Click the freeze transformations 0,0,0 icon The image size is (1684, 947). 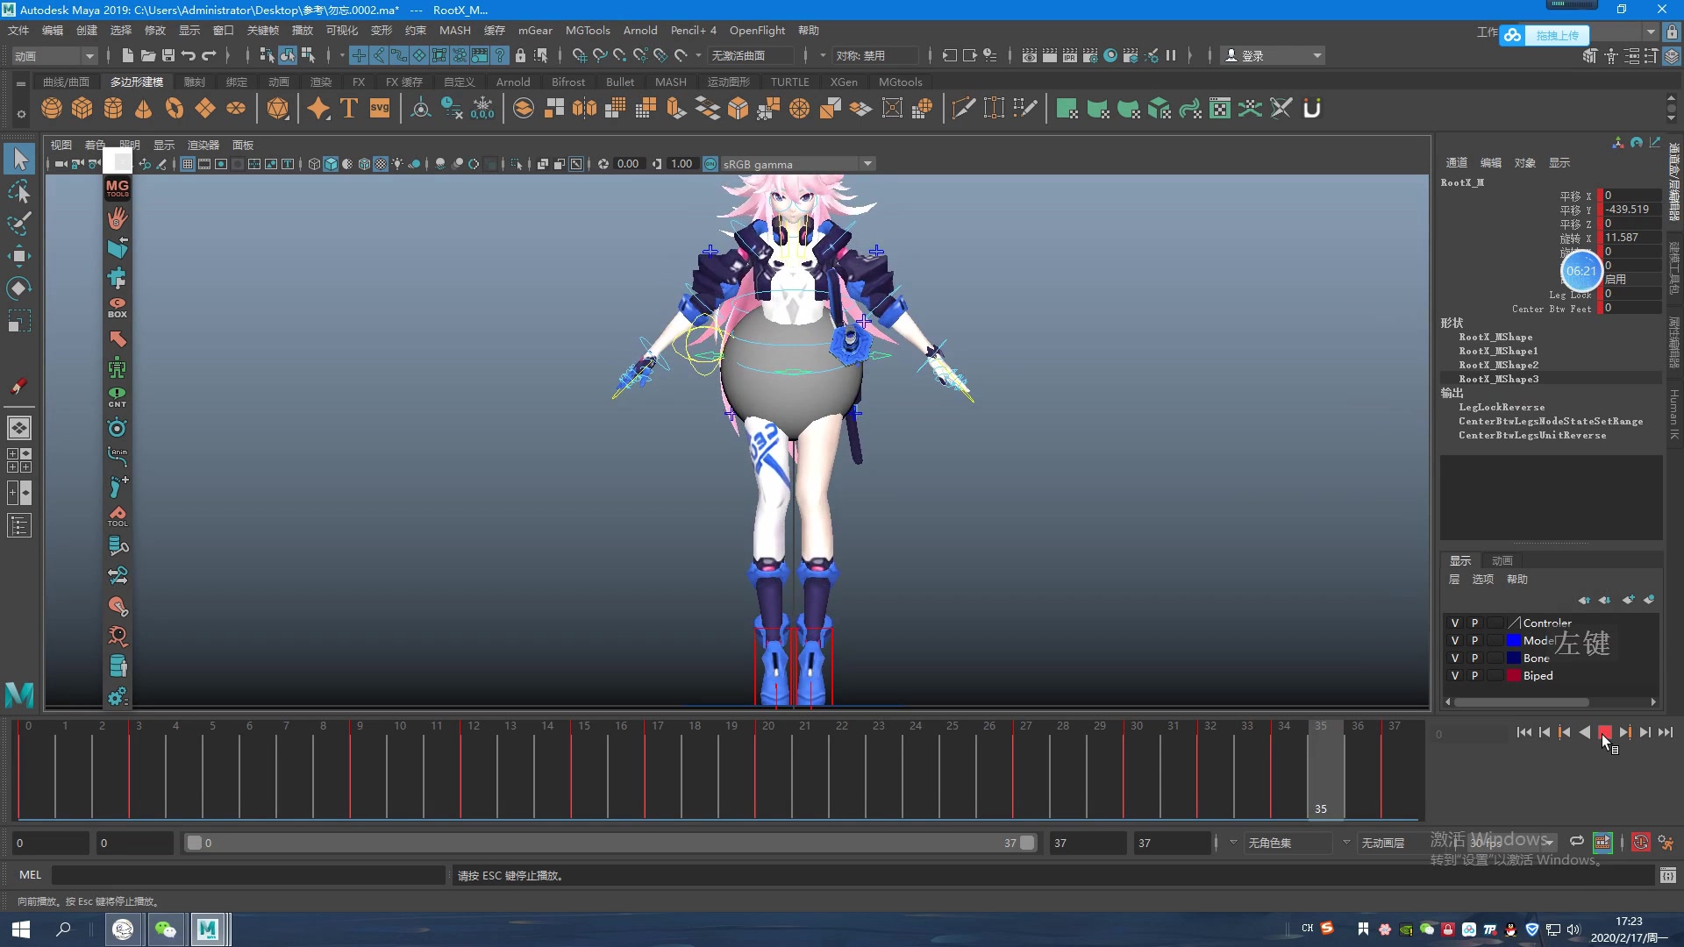(482, 109)
